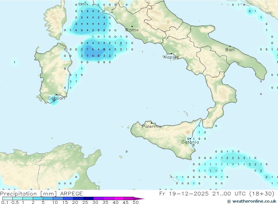This screenshot has width=278, height=204.
Task: Click the Bari city label
Action: (230, 50)
